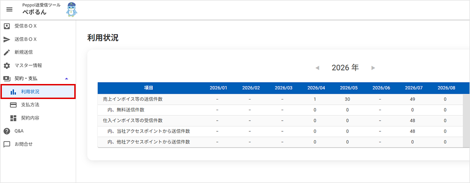Click 内、当社アクセスポイントから送信件数 row label
This screenshot has width=470, height=183.
149,131
